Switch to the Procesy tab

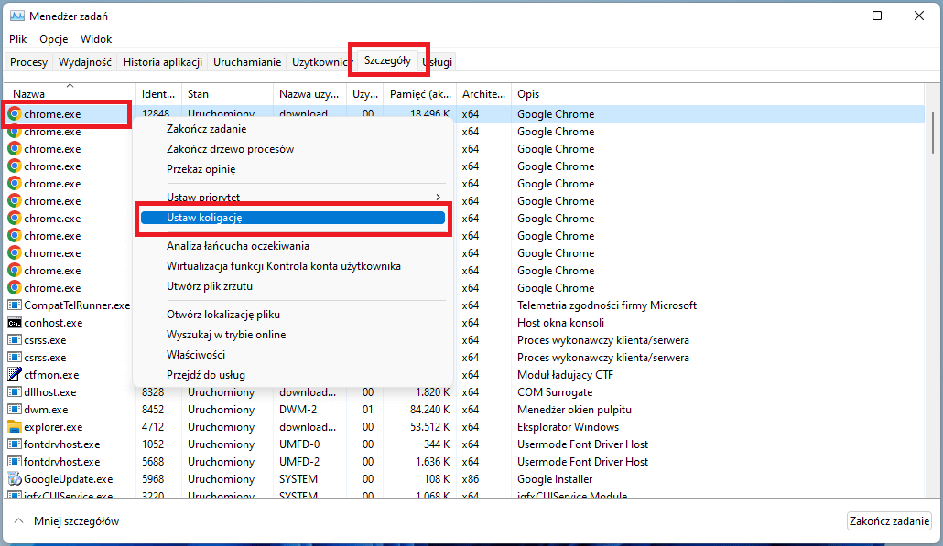pyautogui.click(x=29, y=62)
